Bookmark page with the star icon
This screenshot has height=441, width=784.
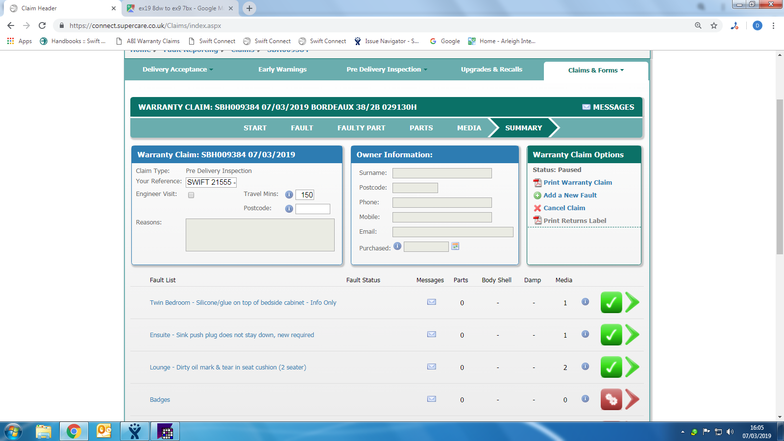(714, 25)
